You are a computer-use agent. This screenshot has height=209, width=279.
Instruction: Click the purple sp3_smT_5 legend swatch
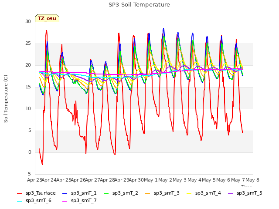231,193
